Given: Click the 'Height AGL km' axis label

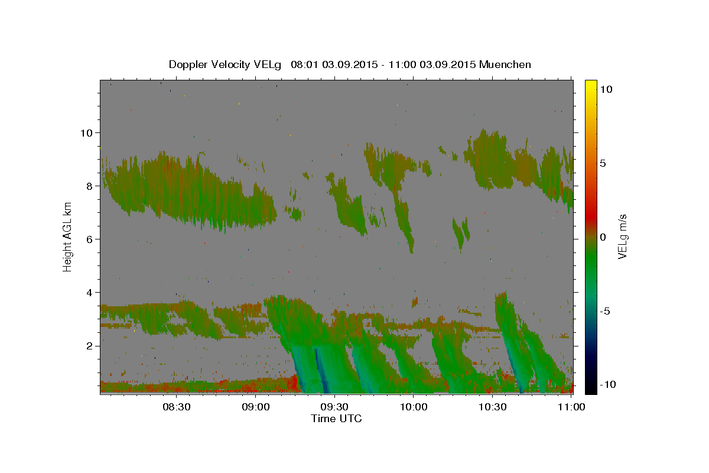Looking at the screenshot, I should [68, 237].
